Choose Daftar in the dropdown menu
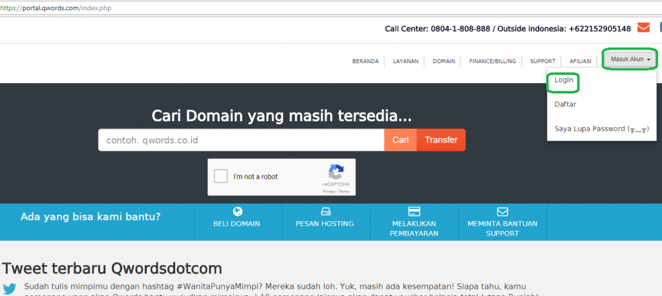This screenshot has height=296, width=662. click(x=565, y=104)
